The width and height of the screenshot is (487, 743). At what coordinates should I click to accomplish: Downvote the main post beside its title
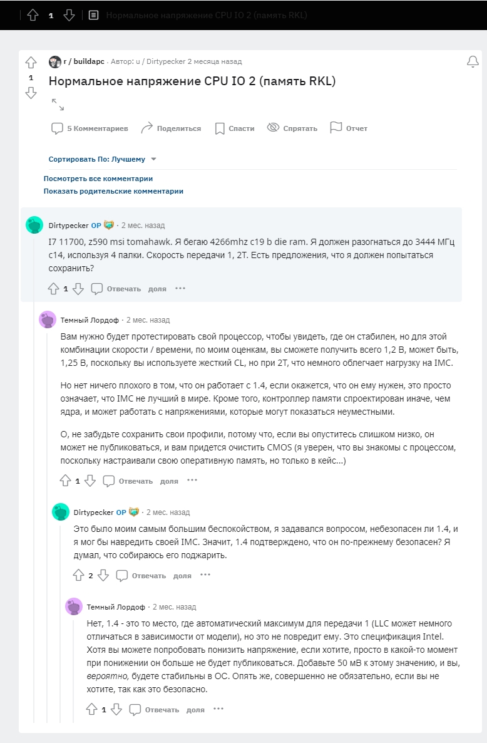[x=31, y=93]
